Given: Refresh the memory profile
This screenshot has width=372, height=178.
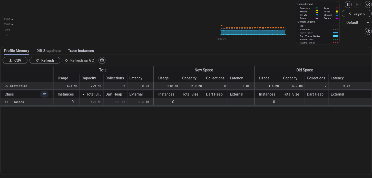Looking at the screenshot, I should coord(45,60).
